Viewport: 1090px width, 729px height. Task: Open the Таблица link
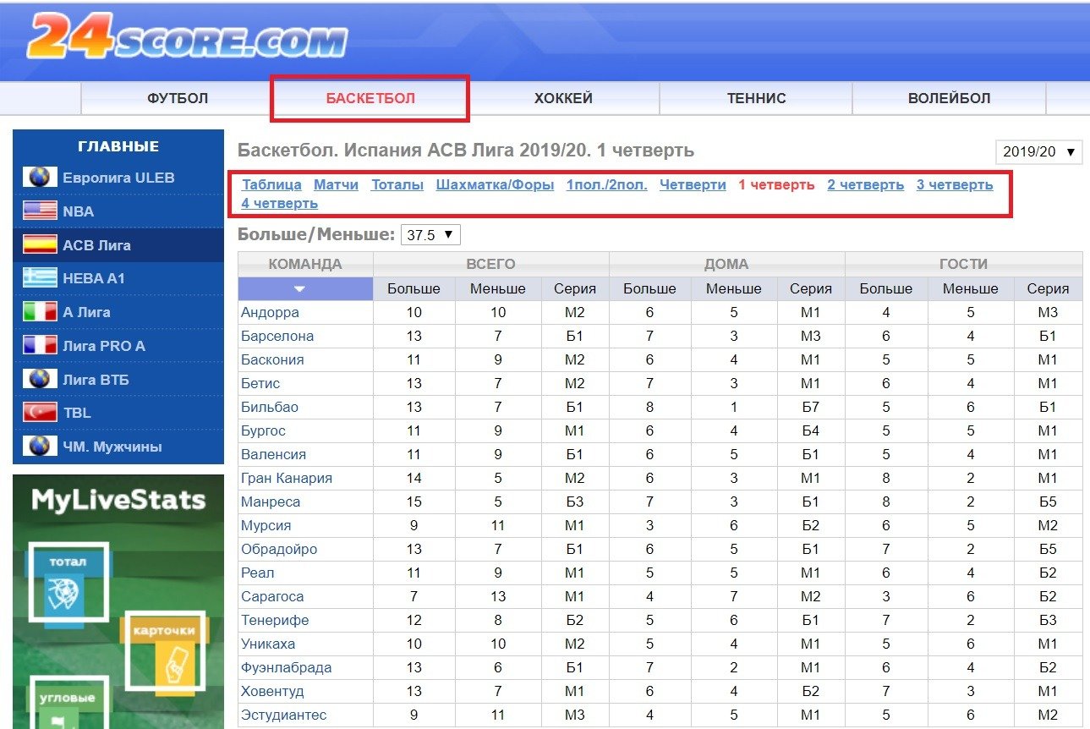point(271,184)
